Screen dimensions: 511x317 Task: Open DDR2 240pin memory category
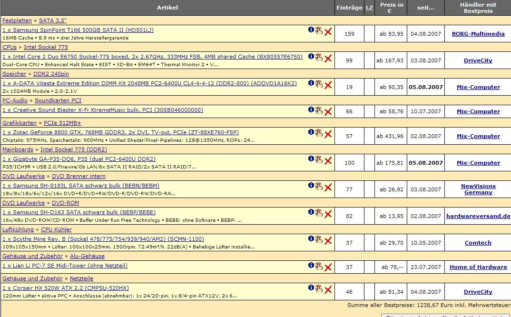pyautogui.click(x=51, y=74)
